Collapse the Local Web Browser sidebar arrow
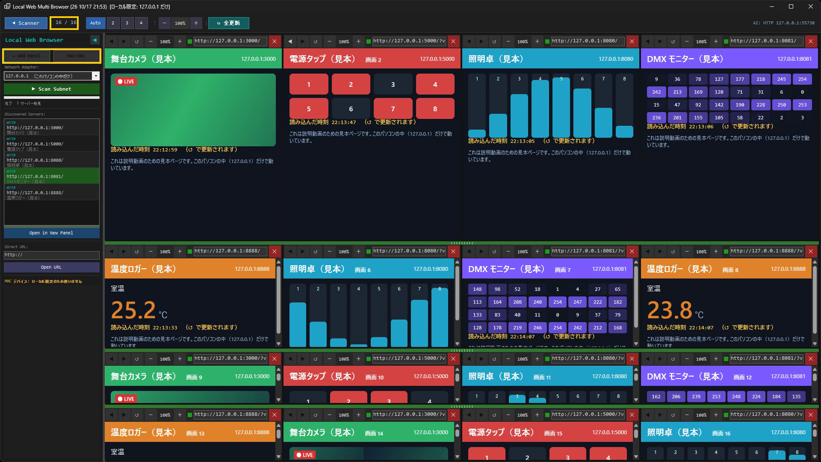This screenshot has width=821, height=462. (x=95, y=40)
